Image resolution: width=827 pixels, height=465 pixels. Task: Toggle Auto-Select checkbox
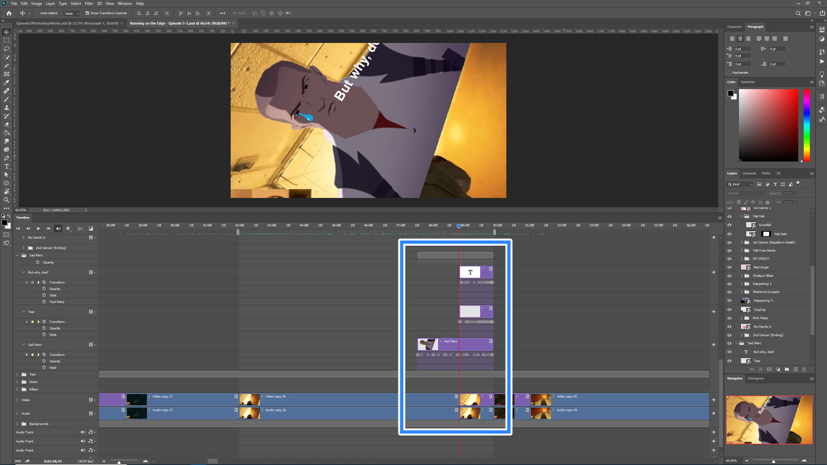click(37, 13)
